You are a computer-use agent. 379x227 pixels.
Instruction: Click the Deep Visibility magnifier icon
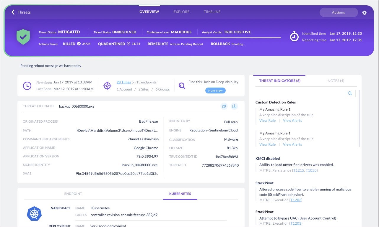(182, 86)
